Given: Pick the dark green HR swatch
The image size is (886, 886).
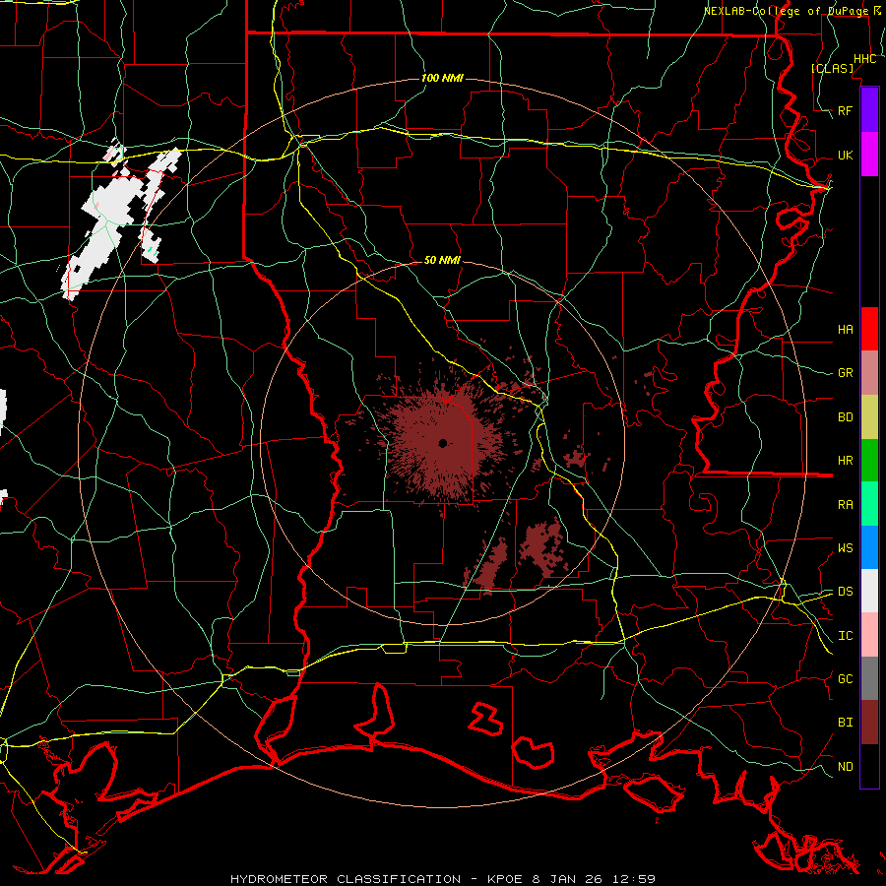Looking at the screenshot, I should (869, 461).
